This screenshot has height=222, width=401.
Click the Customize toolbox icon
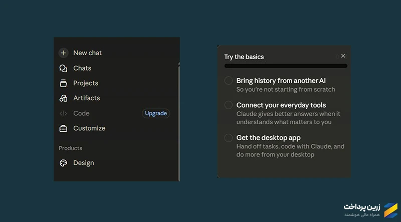point(63,128)
